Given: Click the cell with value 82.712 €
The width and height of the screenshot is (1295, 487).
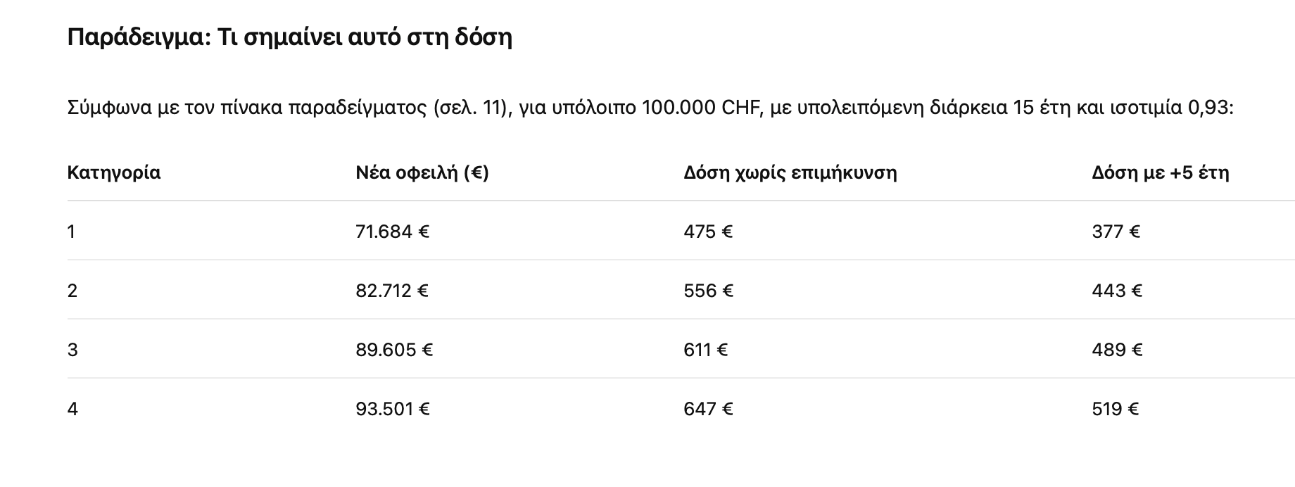Looking at the screenshot, I should [392, 291].
